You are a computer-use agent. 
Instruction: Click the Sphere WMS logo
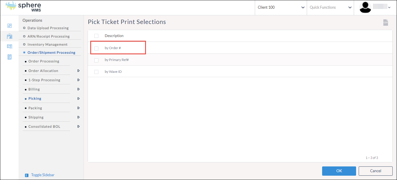click(23, 6)
